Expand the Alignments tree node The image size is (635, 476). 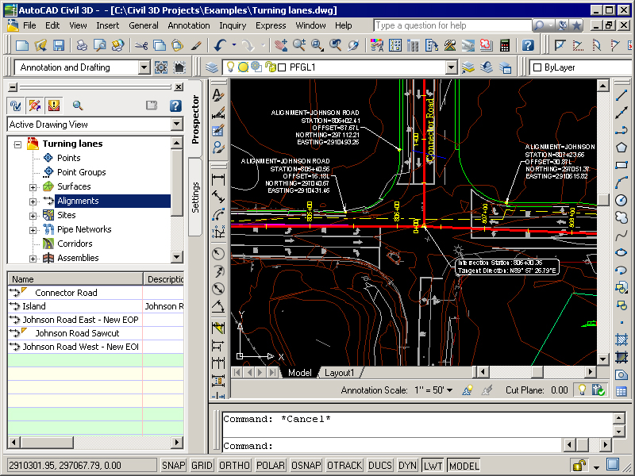(33, 202)
